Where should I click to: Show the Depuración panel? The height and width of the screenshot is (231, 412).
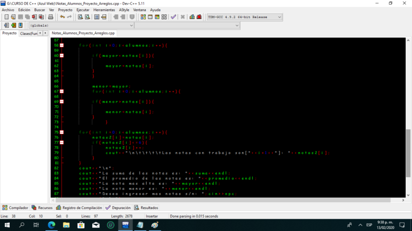[118, 207]
